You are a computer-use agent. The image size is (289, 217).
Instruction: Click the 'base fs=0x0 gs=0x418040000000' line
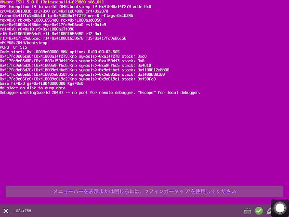click(41, 83)
